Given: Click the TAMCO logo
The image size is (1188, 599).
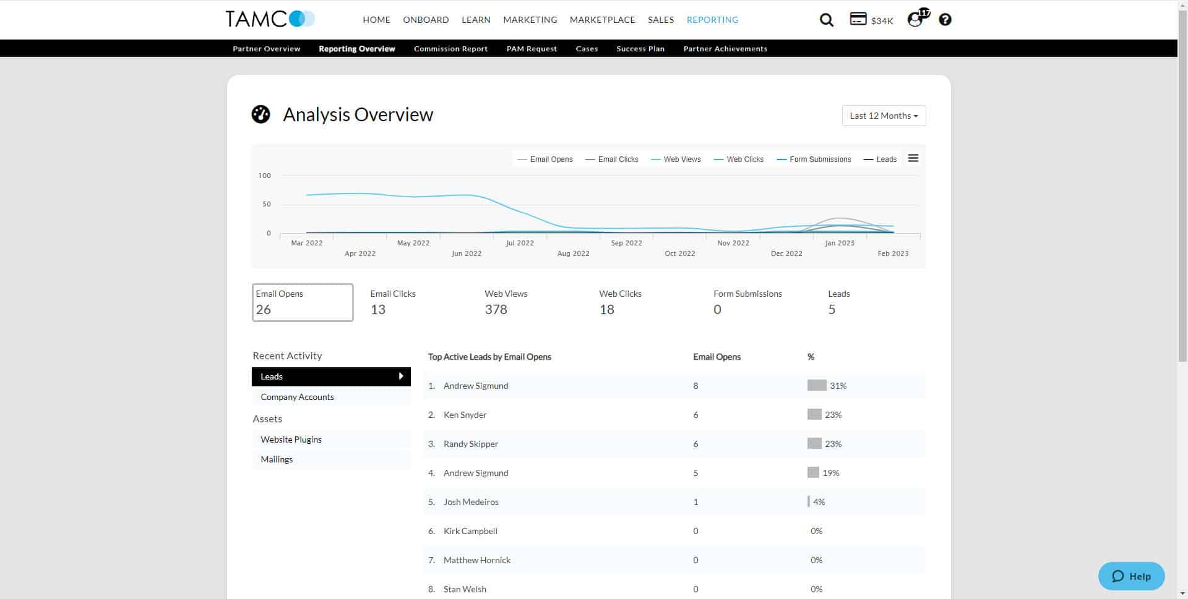Looking at the screenshot, I should [270, 19].
